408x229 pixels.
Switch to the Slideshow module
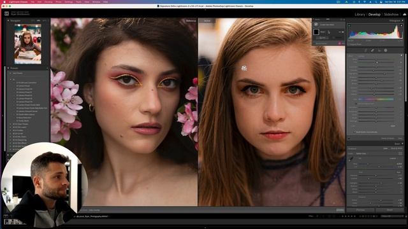391,15
